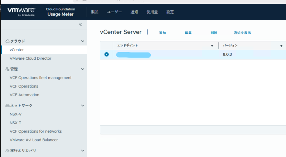Click the VMware by Broadcom logo
Viewport: 286px width, 157px height.
click(x=21, y=11)
